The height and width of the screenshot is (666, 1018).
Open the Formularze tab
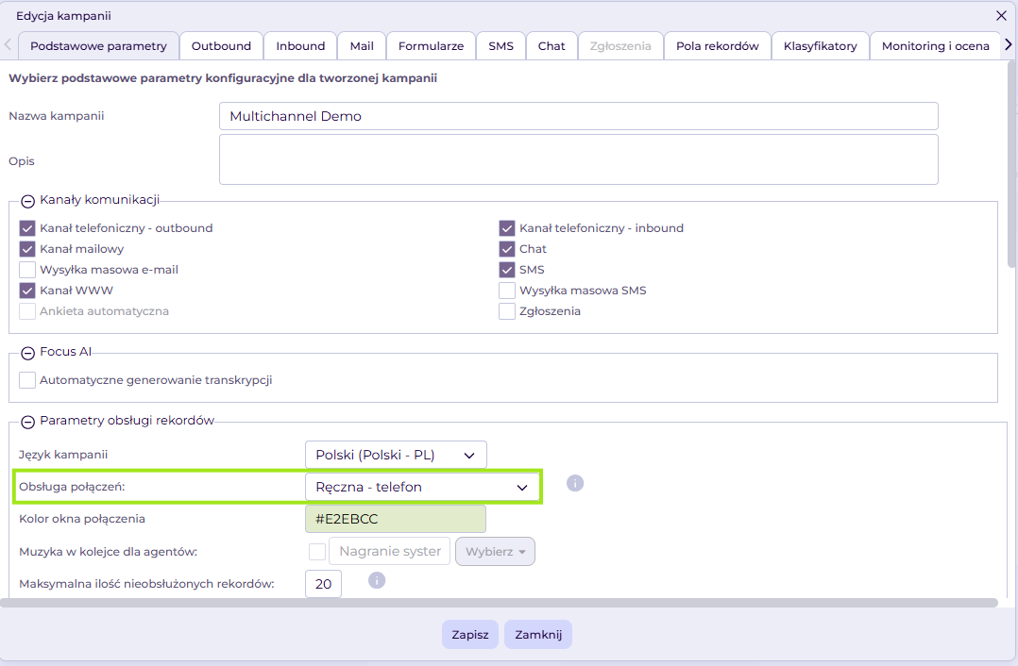click(431, 46)
